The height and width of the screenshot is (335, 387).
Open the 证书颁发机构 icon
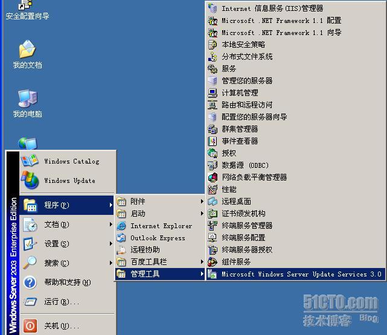coord(213,214)
